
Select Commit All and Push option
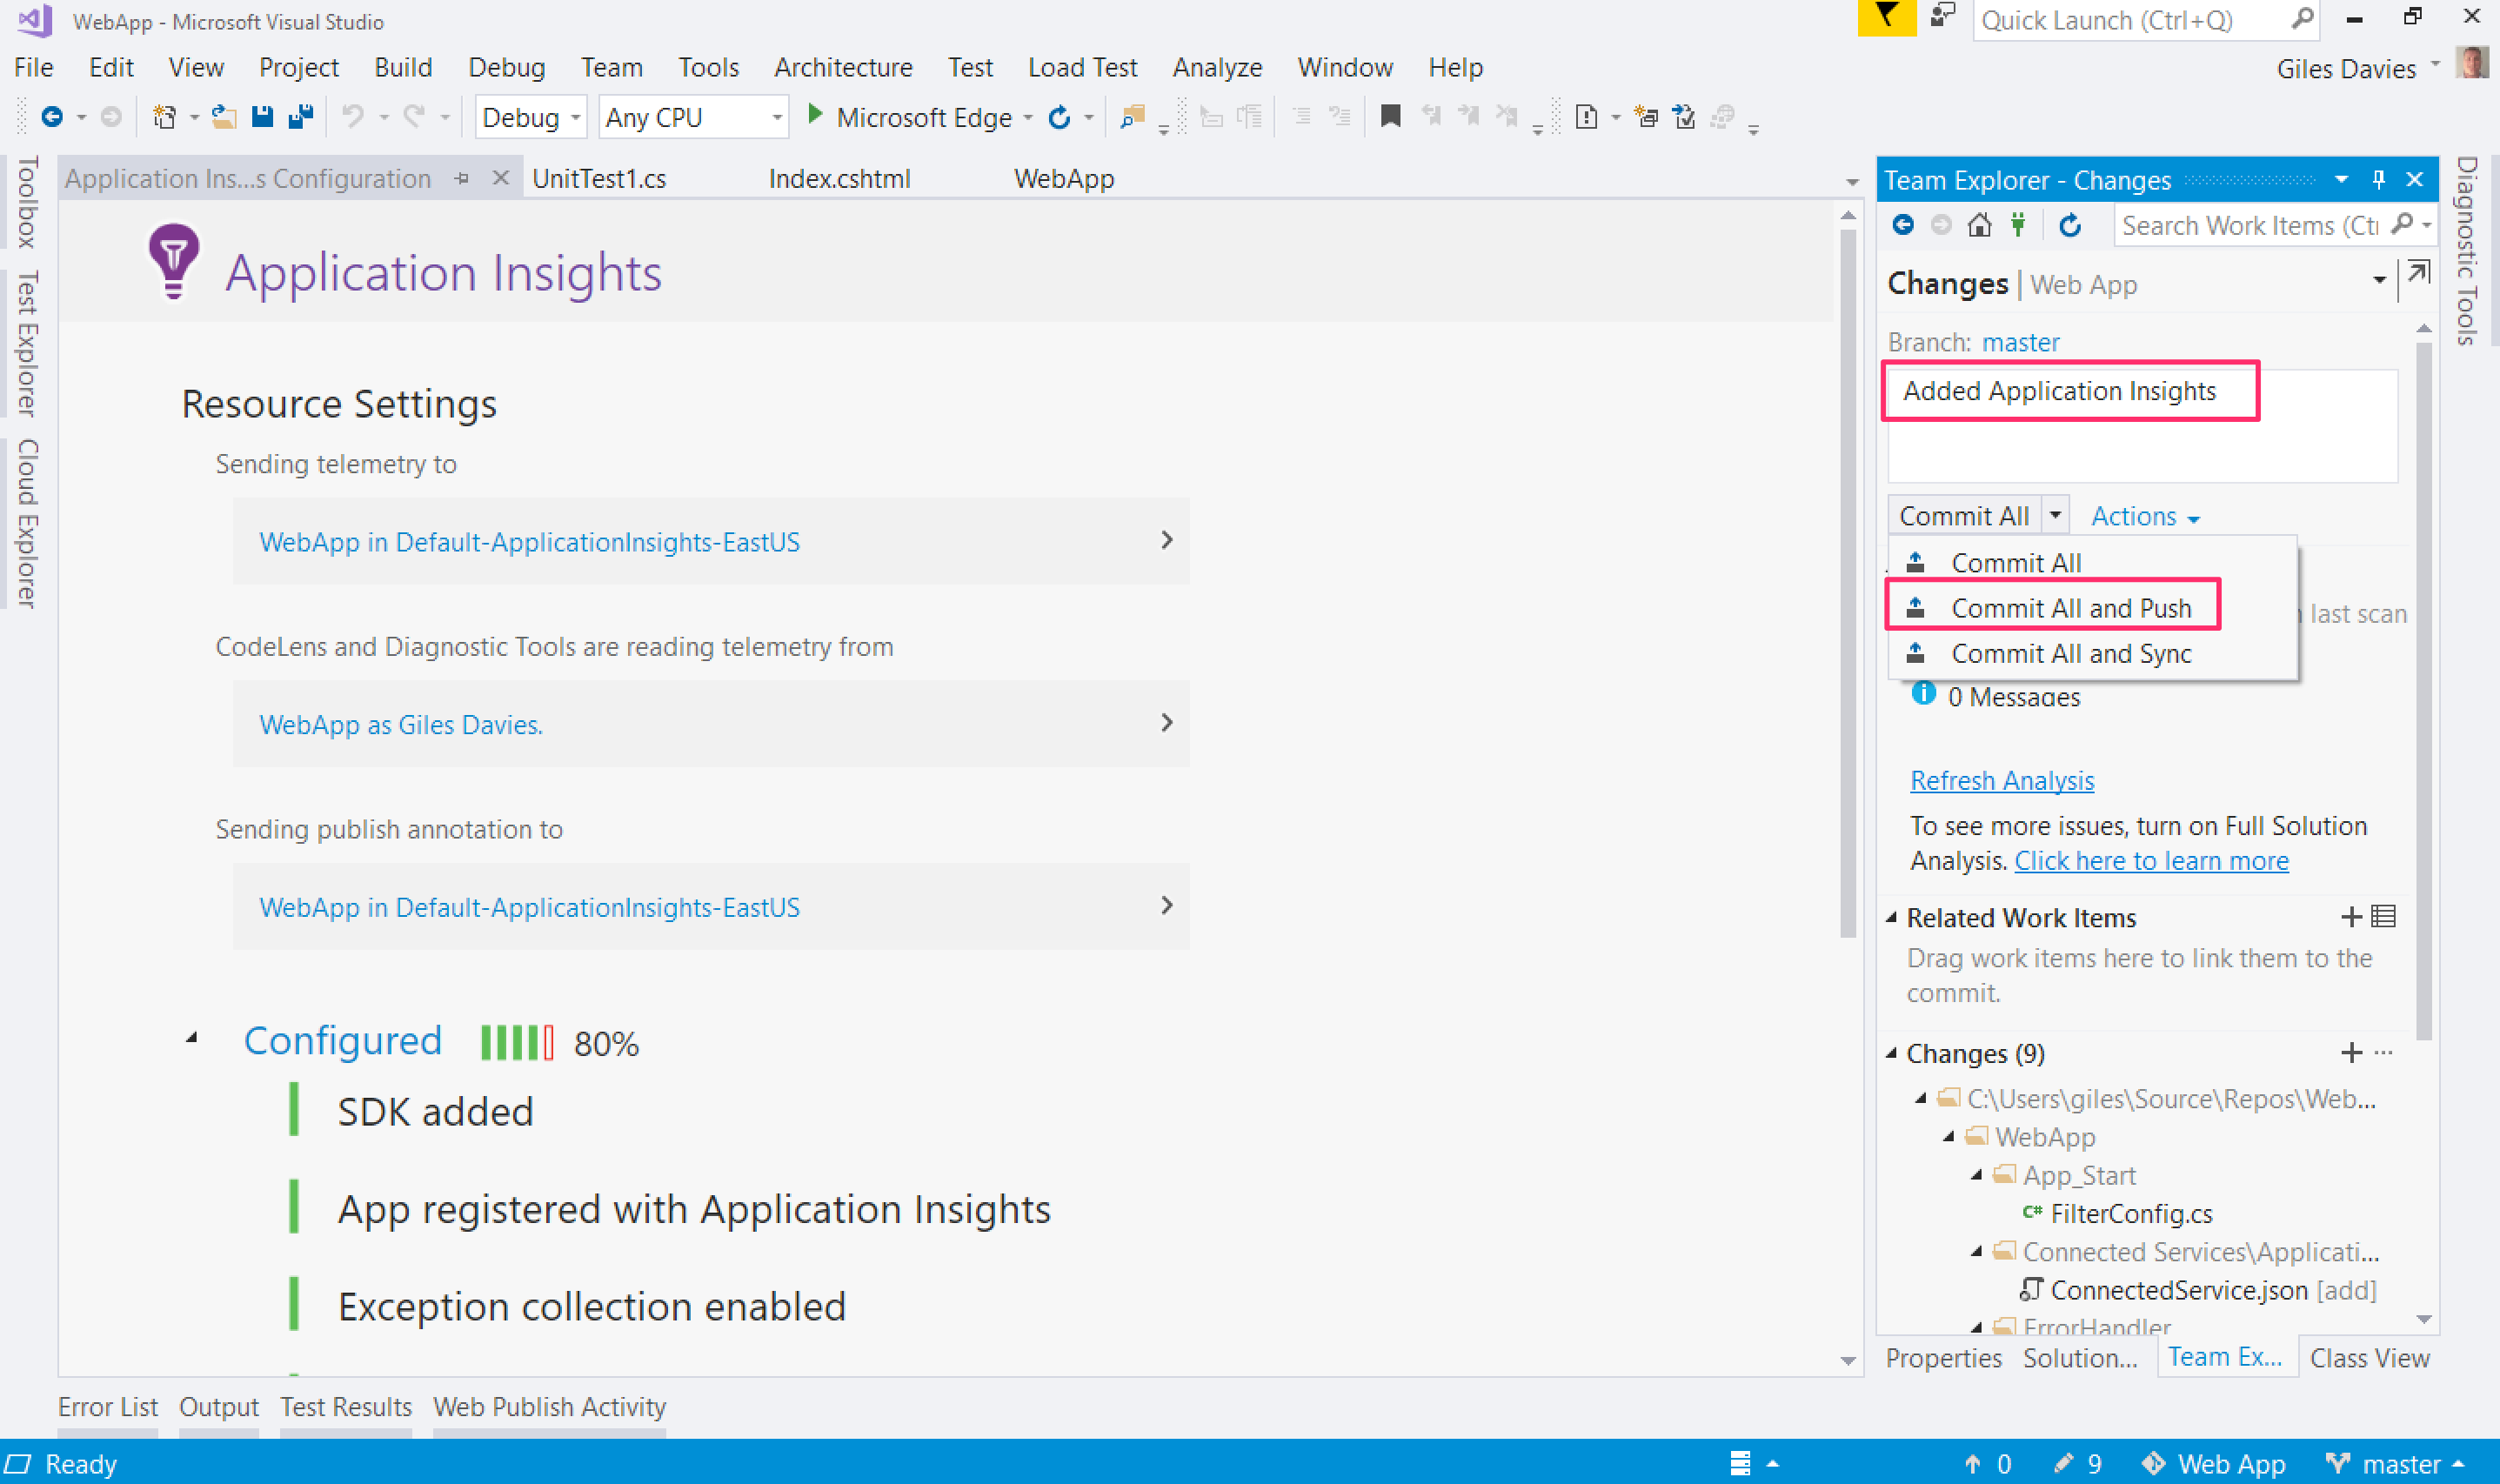click(x=2070, y=608)
